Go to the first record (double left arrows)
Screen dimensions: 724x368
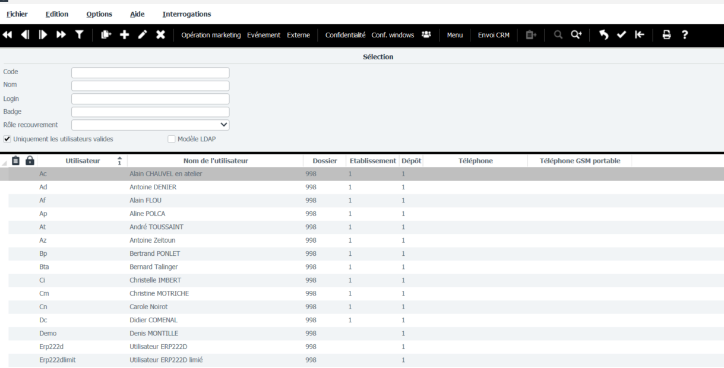pyautogui.click(x=7, y=35)
